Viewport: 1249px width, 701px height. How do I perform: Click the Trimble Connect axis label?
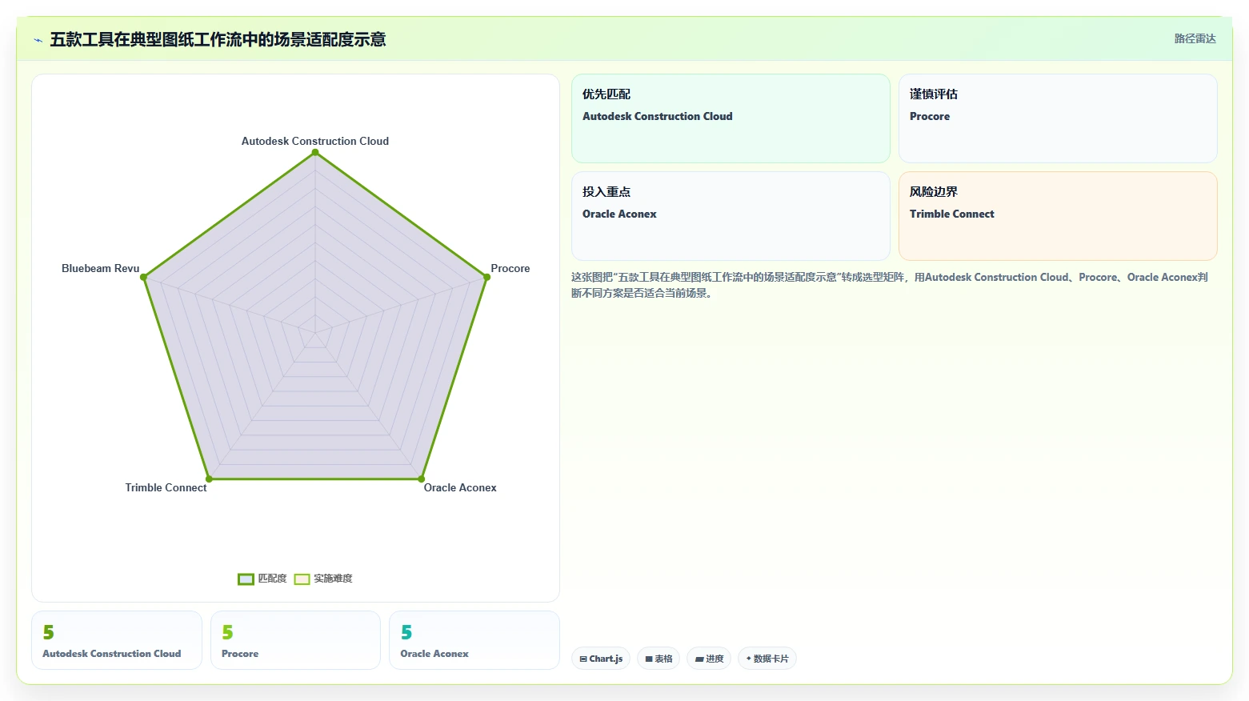(x=166, y=487)
